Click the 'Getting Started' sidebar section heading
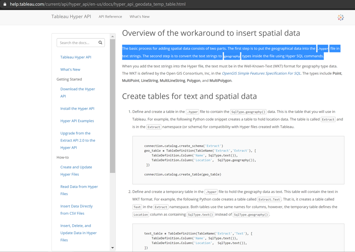 pyautogui.click(x=69, y=79)
